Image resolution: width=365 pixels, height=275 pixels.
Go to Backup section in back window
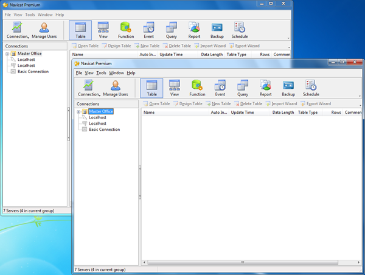217,30
